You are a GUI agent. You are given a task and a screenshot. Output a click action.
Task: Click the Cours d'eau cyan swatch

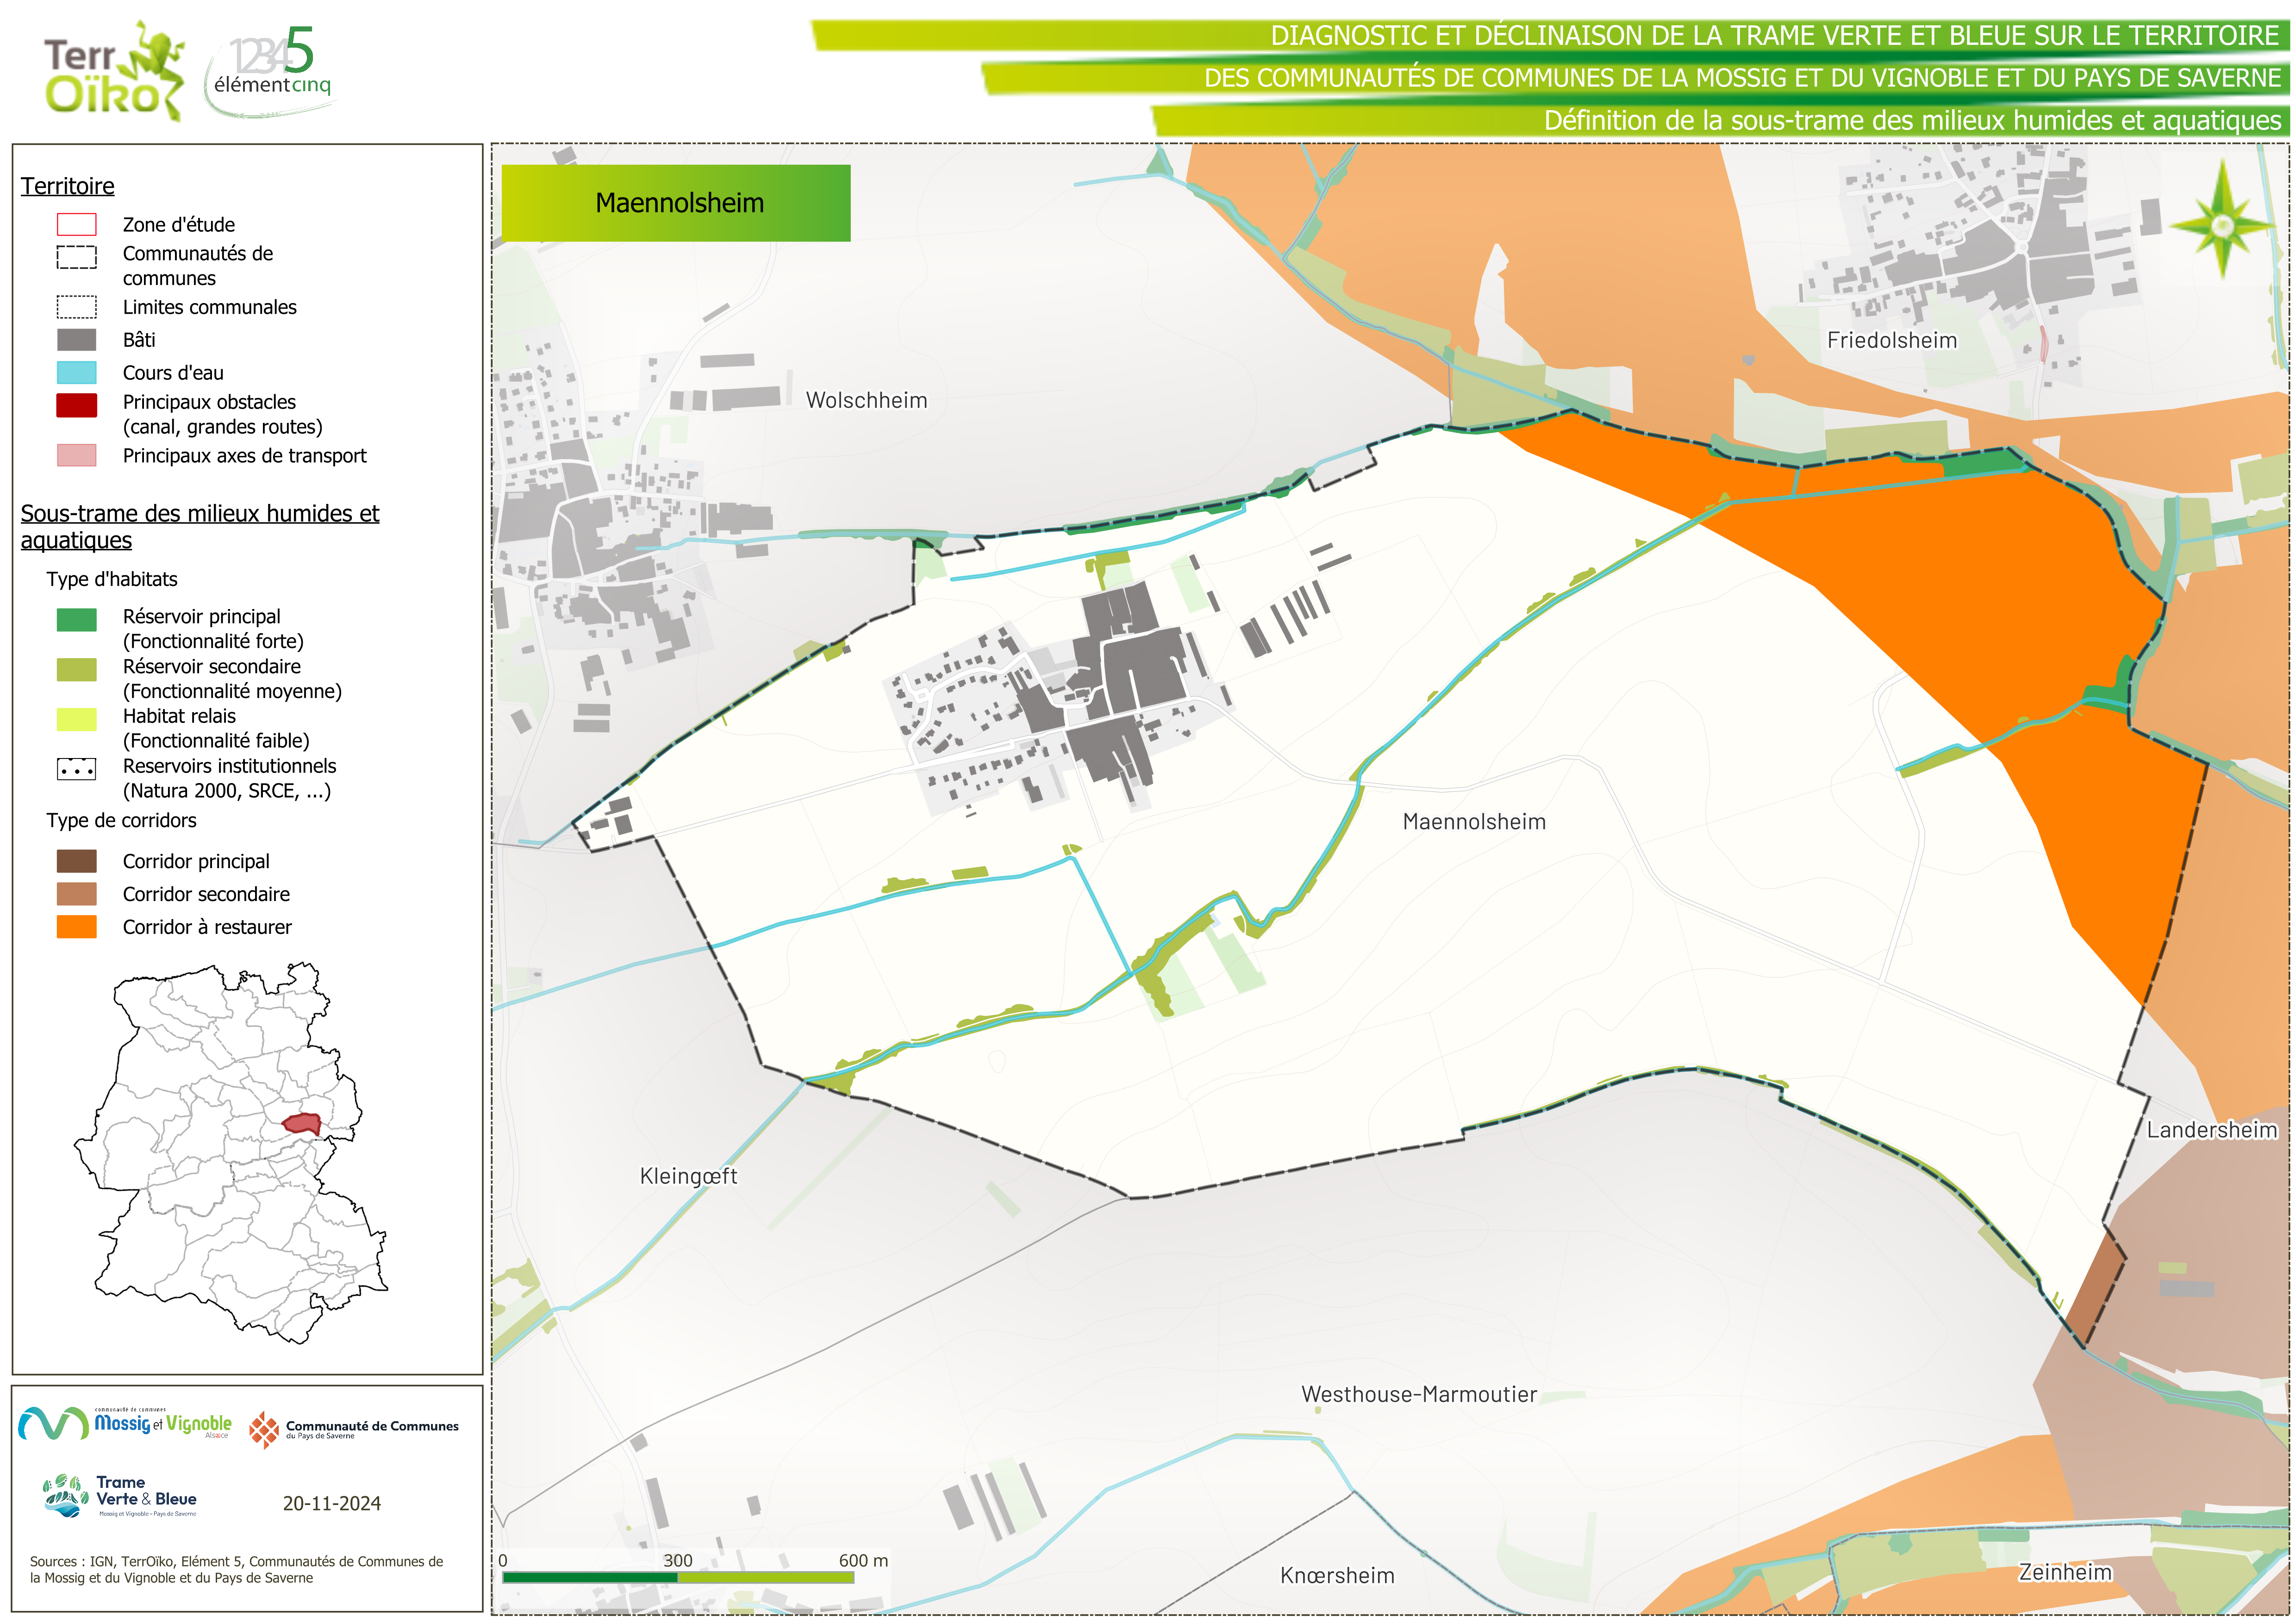pos(77,373)
